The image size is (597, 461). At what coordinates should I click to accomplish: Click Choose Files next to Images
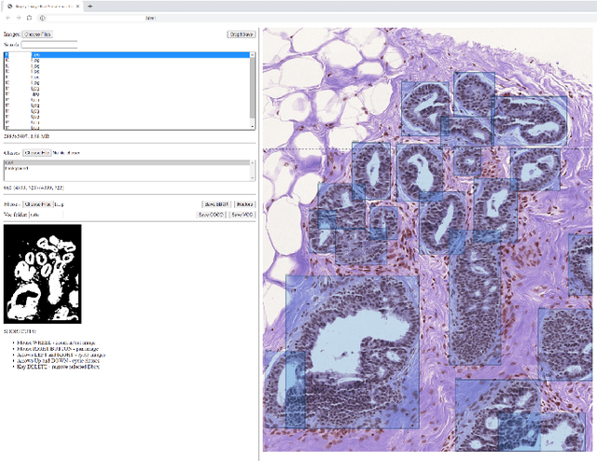tap(38, 35)
